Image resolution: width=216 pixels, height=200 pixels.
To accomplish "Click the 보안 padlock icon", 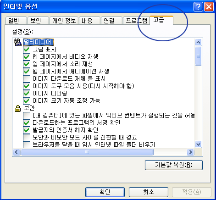I will click(18, 108).
